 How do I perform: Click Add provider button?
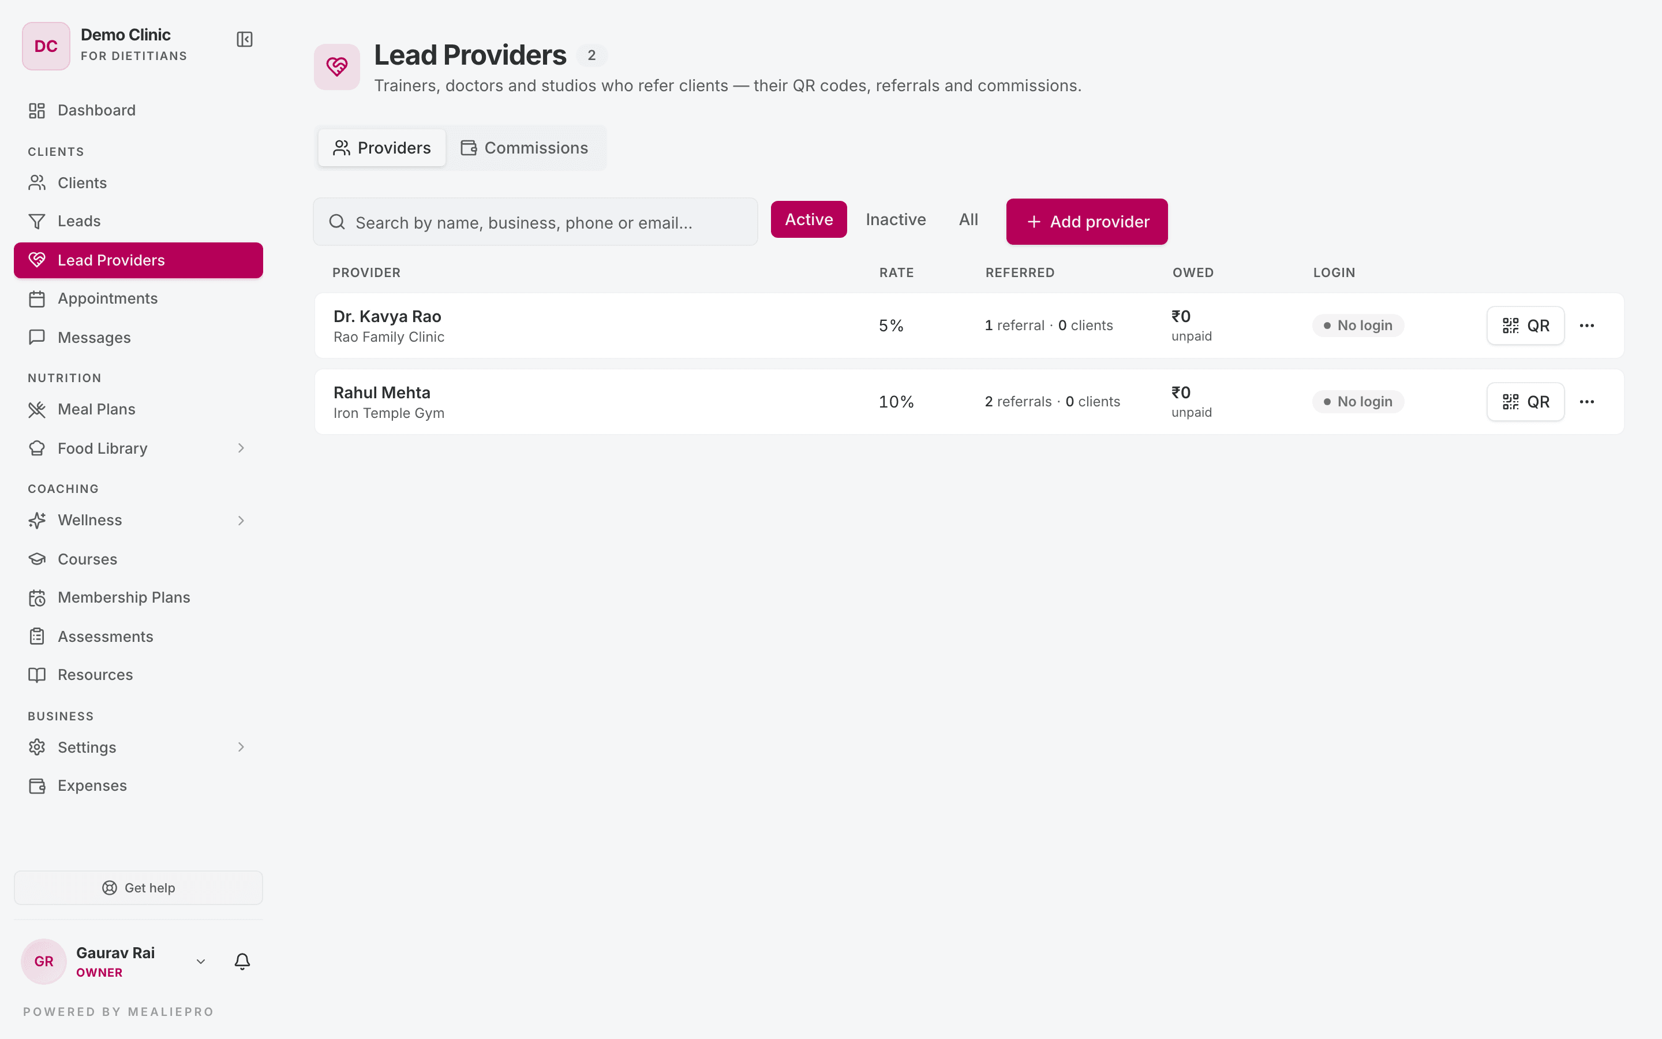(x=1087, y=221)
